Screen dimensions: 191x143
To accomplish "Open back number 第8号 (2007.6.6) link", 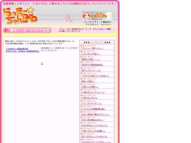I will pyautogui.click(x=95, y=142).
